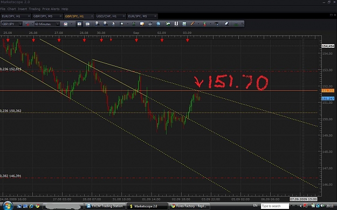Image resolution: width=337 pixels, height=210 pixels.
Task: Click the orange price line label on axis
Action: 328,91
